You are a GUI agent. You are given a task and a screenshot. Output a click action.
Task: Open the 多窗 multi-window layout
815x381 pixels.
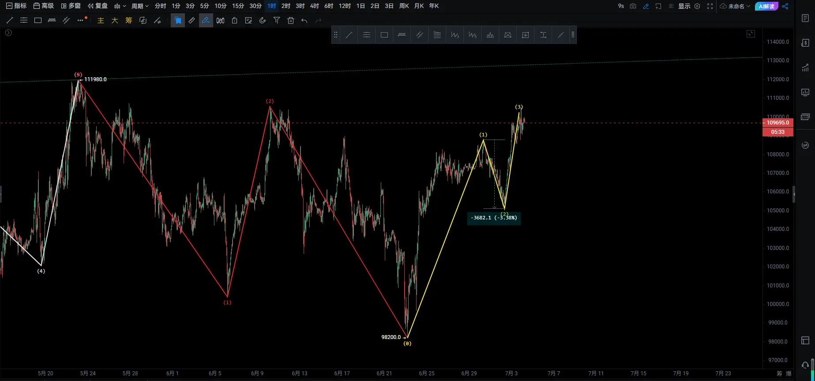(x=71, y=6)
